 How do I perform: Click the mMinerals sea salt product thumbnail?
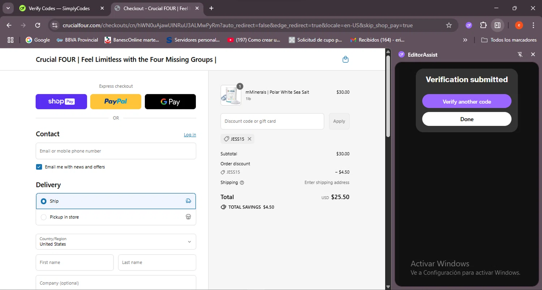[231, 95]
